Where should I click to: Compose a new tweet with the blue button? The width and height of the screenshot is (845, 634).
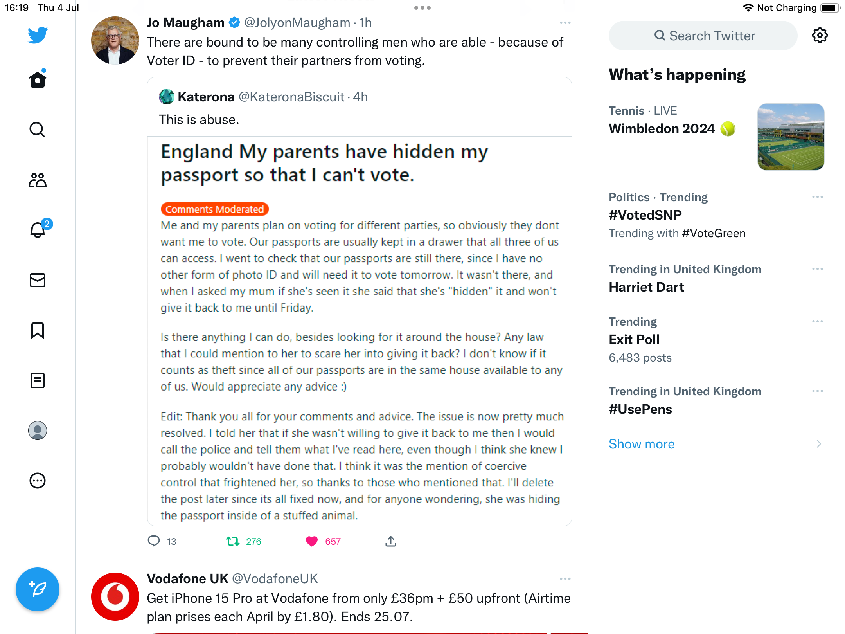pyautogui.click(x=38, y=589)
